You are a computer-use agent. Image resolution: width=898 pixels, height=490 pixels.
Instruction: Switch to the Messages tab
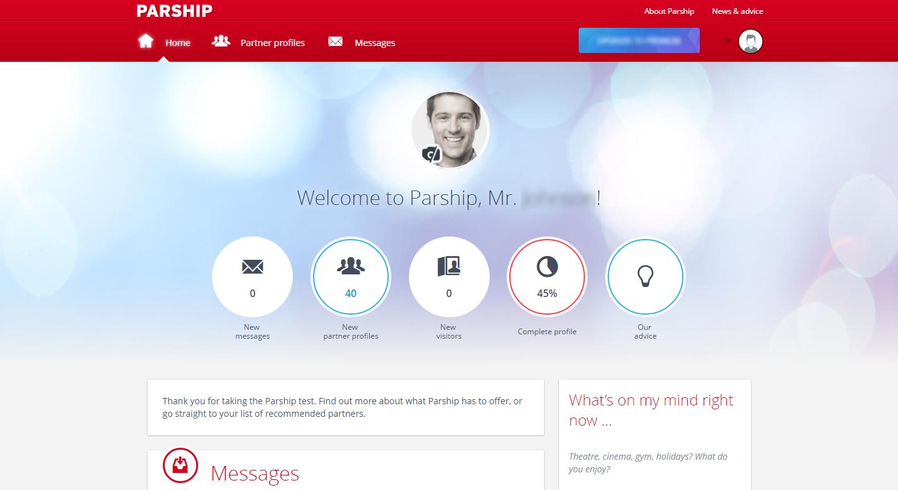pyautogui.click(x=362, y=42)
